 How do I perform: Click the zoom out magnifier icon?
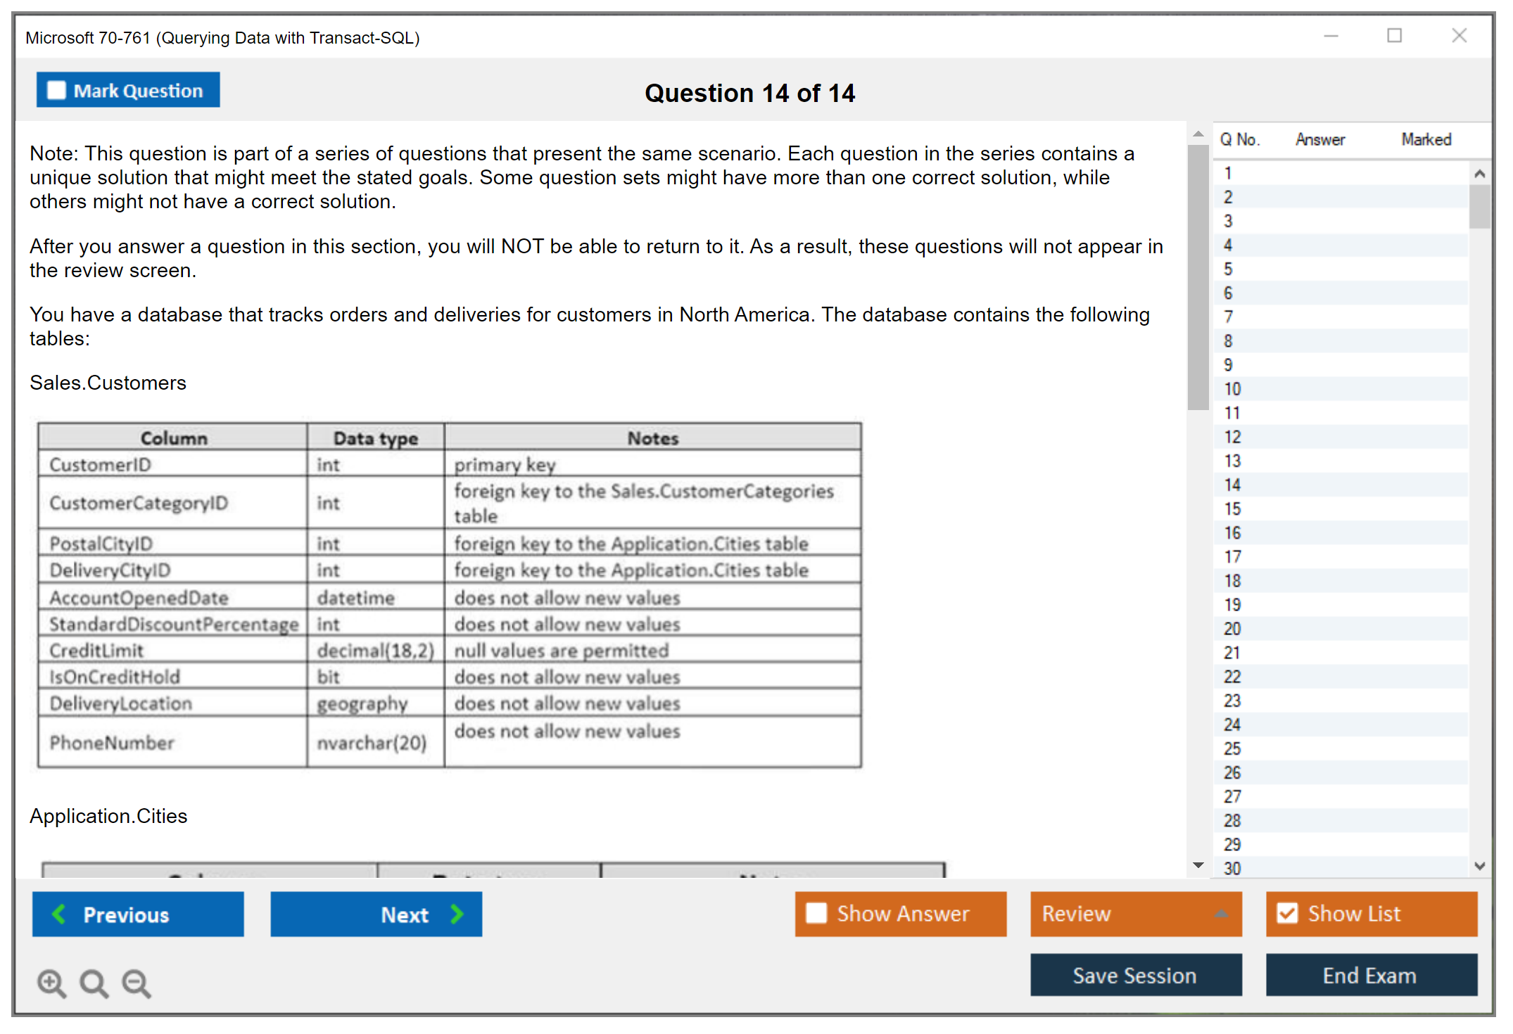tap(137, 983)
